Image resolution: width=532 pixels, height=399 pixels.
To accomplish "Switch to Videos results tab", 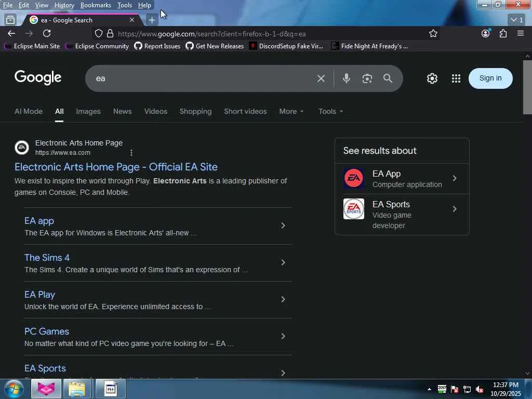I will point(156,111).
